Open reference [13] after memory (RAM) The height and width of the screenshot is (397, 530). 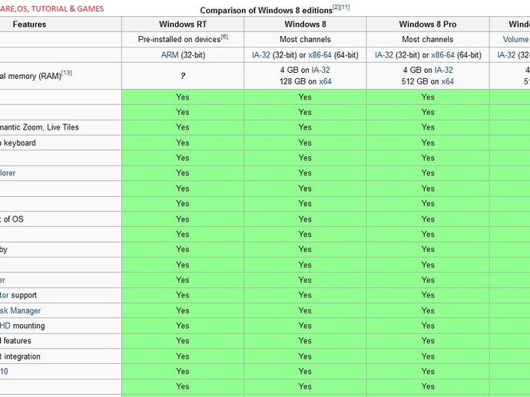pyautogui.click(x=67, y=73)
